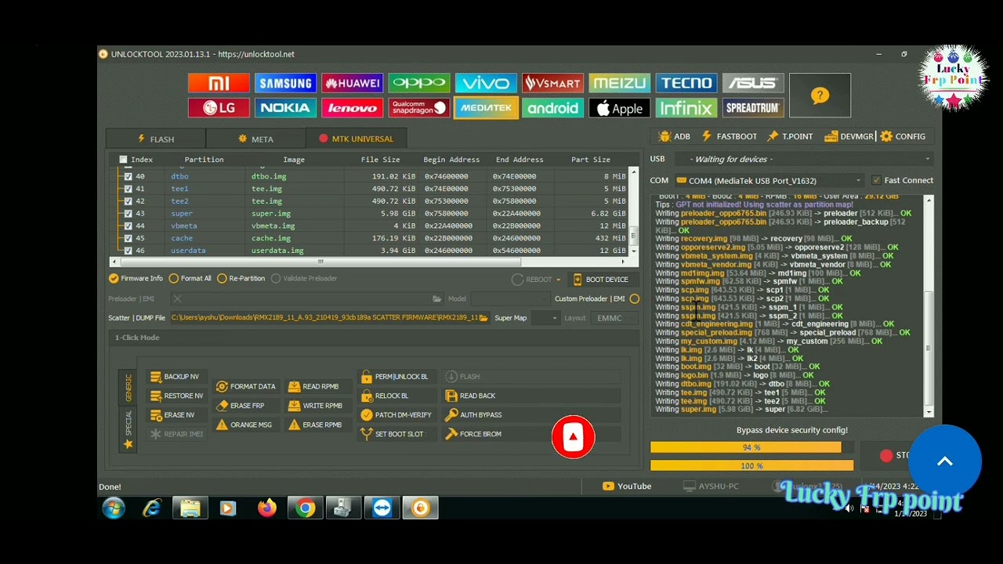The height and width of the screenshot is (564, 1003).
Task: Expand the REBOOT option dropdown arrow
Action: tap(558, 280)
